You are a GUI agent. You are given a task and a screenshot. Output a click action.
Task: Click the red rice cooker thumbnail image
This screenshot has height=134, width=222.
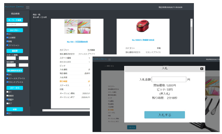point(143,26)
